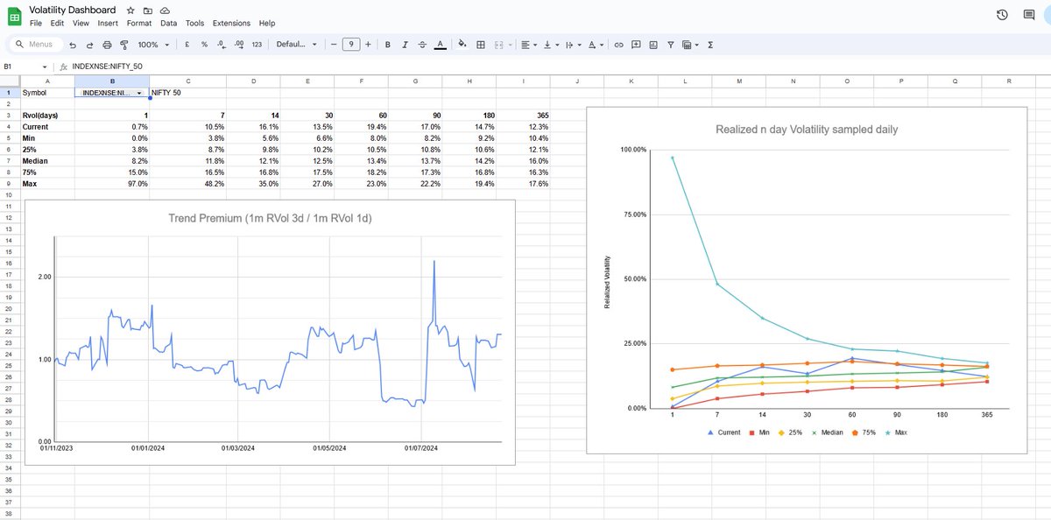
Task: Move document using folder icon
Action: (x=147, y=10)
